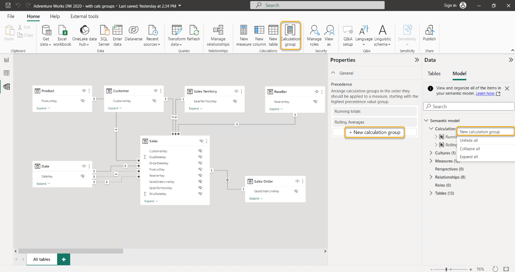The height and width of the screenshot is (272, 515).
Task: Click the horizontal canvas scrollbar
Action: pyautogui.click(x=71, y=251)
